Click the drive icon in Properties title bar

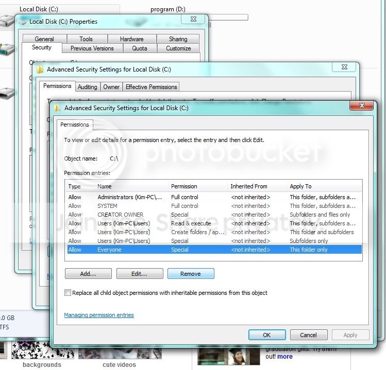[x=23, y=22]
